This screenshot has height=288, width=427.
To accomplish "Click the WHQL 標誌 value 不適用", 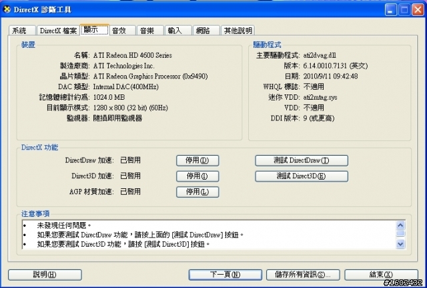I will point(314,87).
